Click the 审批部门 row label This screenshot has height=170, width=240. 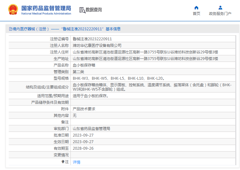(61, 128)
